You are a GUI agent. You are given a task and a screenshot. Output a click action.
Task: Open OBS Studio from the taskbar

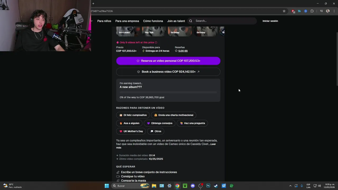(200, 186)
